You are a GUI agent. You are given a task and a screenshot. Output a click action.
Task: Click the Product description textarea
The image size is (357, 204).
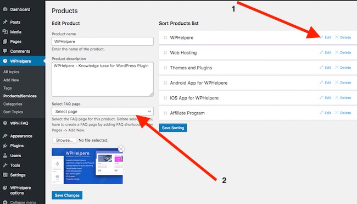(x=103, y=79)
